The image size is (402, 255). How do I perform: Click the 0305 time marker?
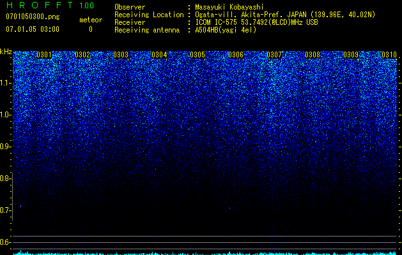coord(197,55)
